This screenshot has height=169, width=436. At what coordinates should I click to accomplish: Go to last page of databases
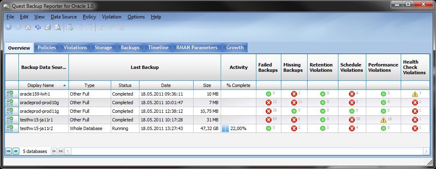pyautogui.click(x=61, y=151)
